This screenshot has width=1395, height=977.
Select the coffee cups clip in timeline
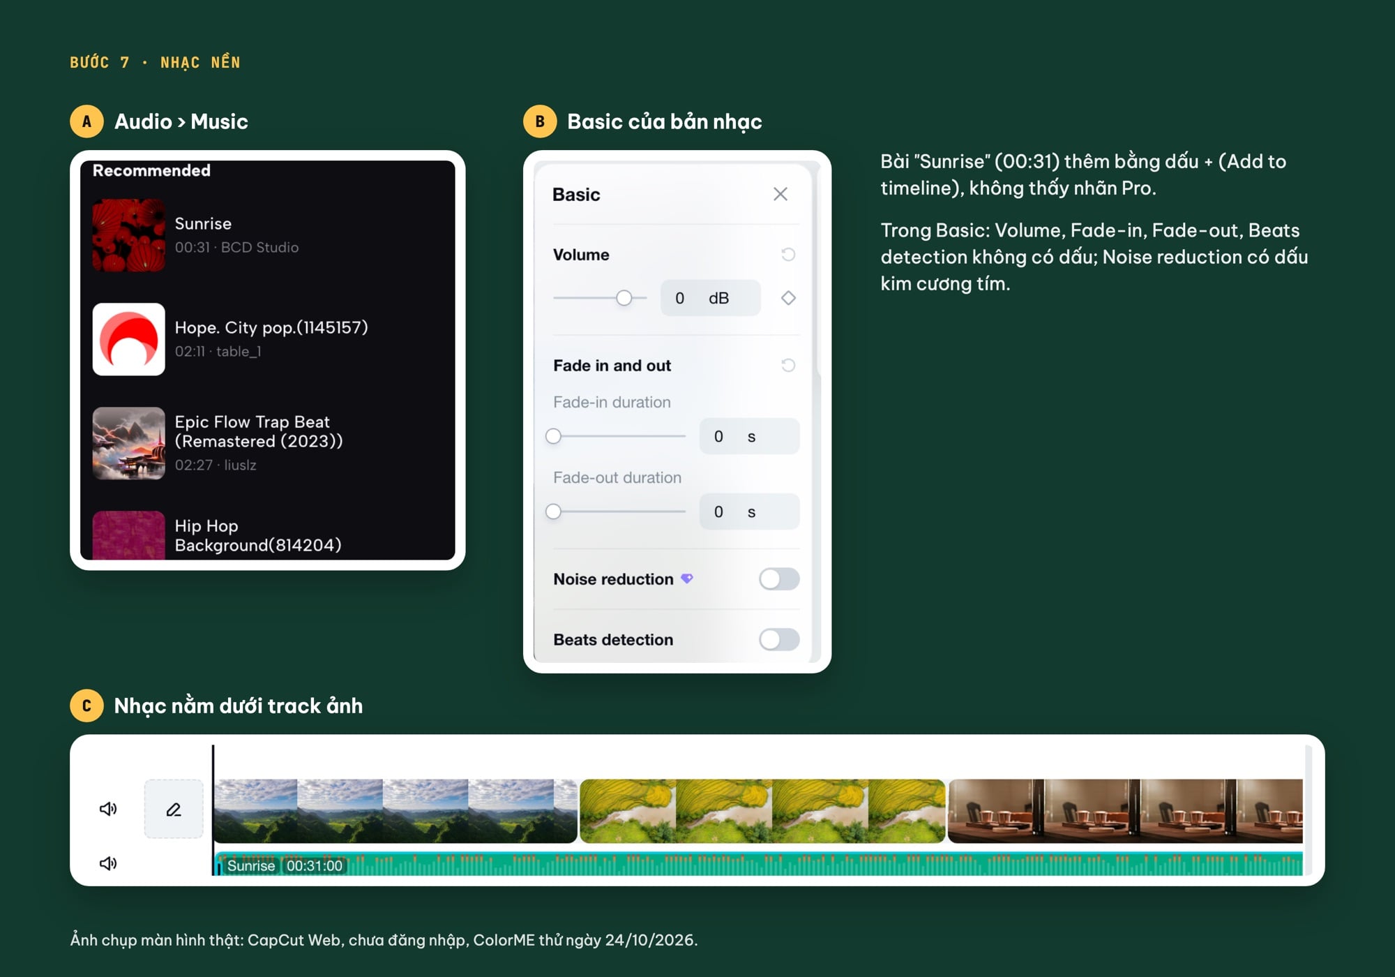(x=1125, y=811)
